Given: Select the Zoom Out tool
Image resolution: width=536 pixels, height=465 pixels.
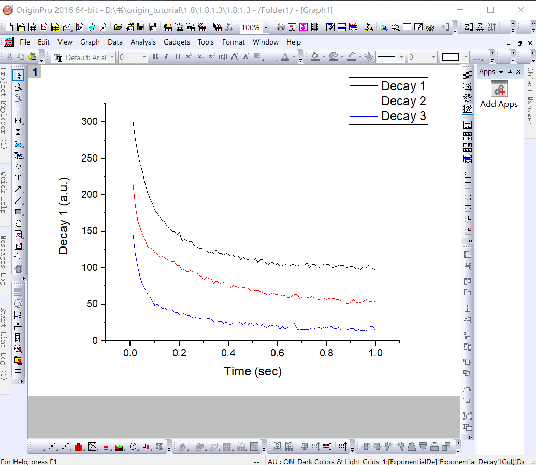Looking at the screenshot, I should pos(18,98).
